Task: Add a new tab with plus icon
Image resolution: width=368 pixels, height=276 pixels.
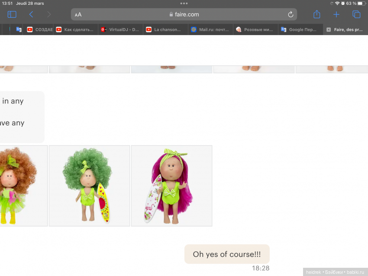Action: click(x=336, y=14)
